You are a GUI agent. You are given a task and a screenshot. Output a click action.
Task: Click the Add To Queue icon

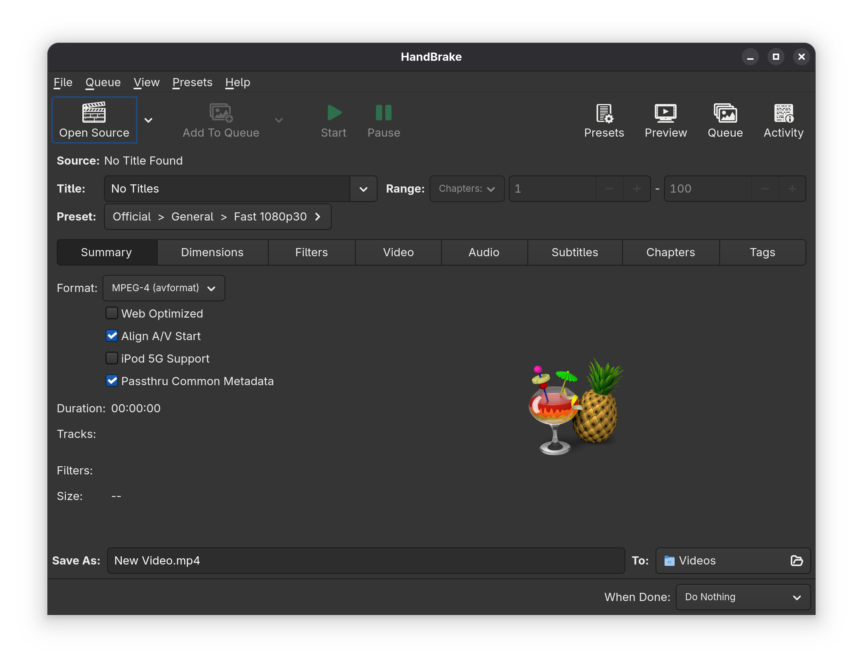coord(221,120)
